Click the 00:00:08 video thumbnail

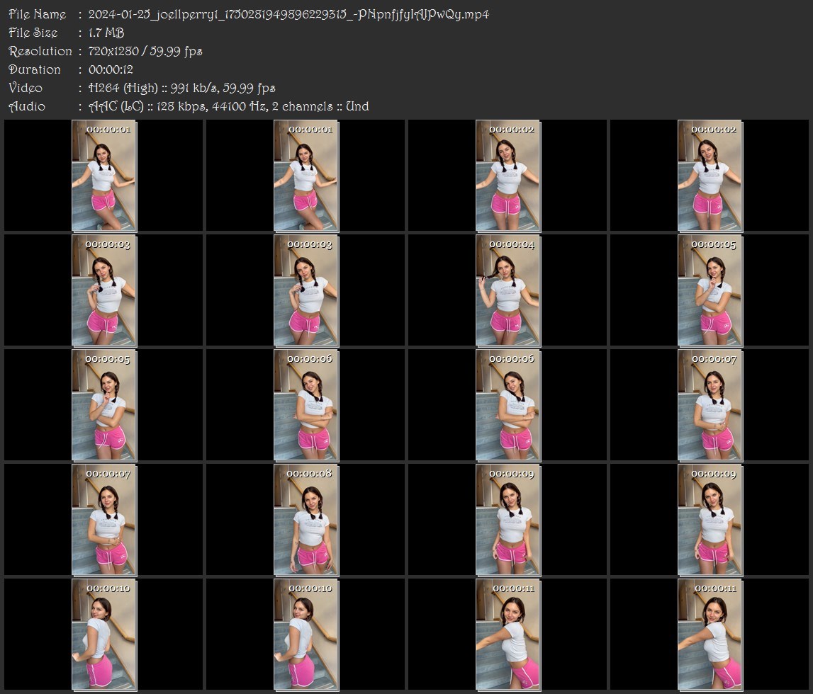tap(306, 520)
